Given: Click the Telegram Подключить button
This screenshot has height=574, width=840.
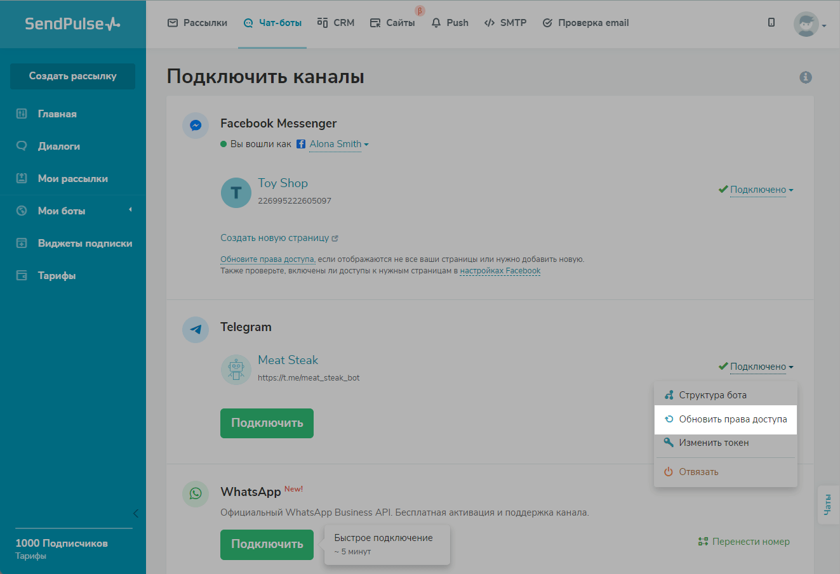Looking at the screenshot, I should pyautogui.click(x=267, y=423).
